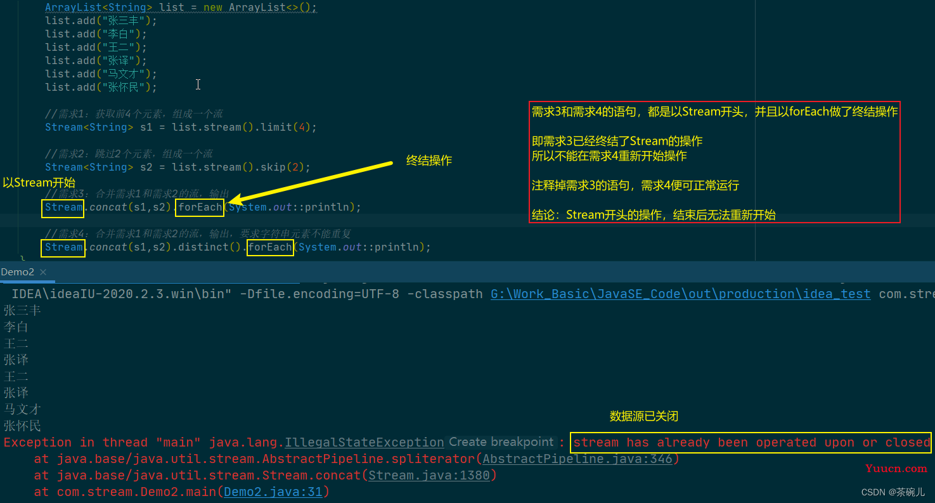Click the code line list.add("李白")
Image resolution: width=935 pixels, height=503 pixels.
96,34
